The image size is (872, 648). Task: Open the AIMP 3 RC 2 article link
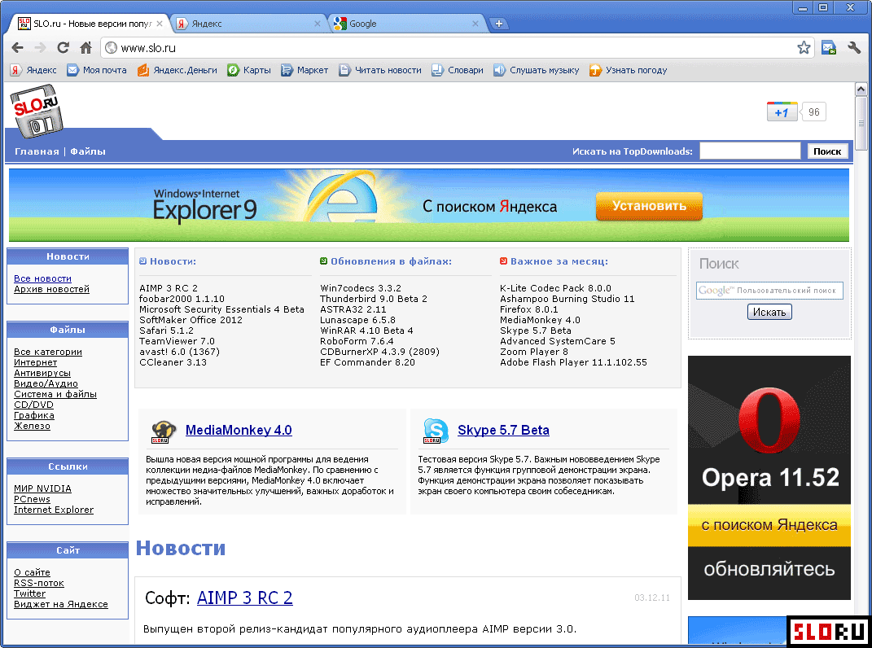click(x=245, y=598)
